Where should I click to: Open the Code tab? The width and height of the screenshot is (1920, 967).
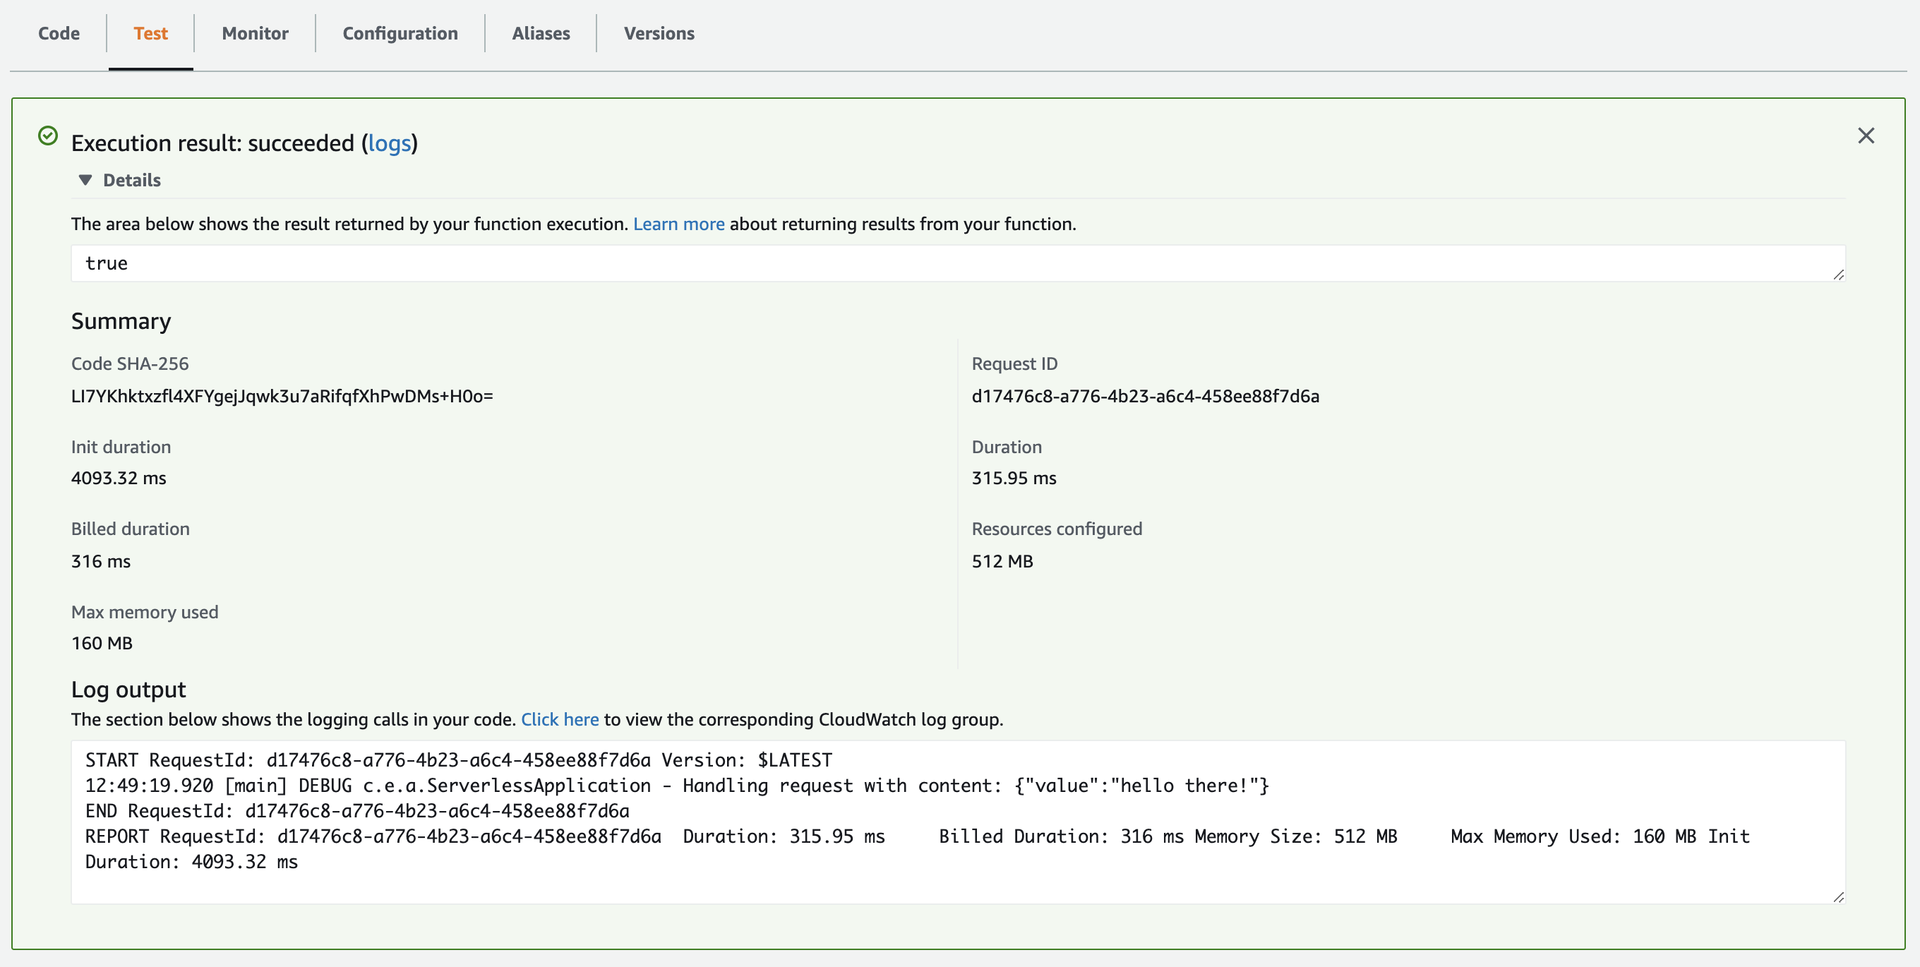click(x=59, y=34)
